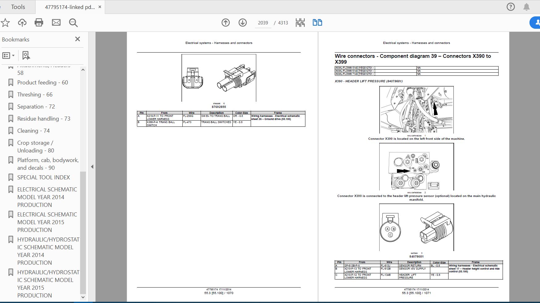This screenshot has height=303, width=540.
Task: Open bookmarks options dropdown menu
Action: [x=8, y=56]
